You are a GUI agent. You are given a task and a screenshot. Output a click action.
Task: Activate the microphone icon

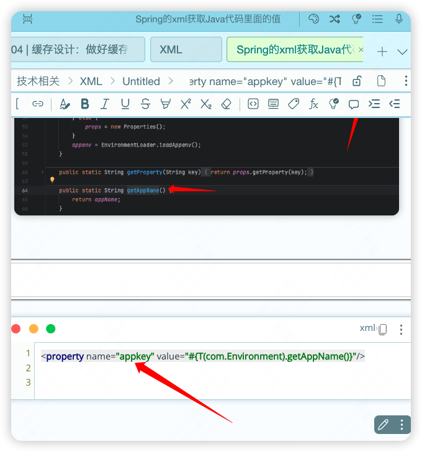point(399,19)
